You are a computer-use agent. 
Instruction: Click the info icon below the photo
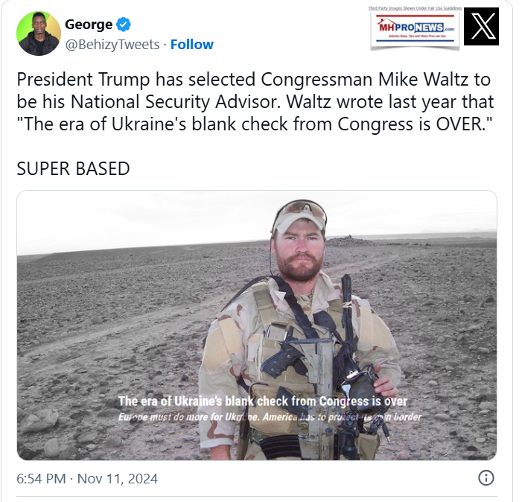[485, 478]
